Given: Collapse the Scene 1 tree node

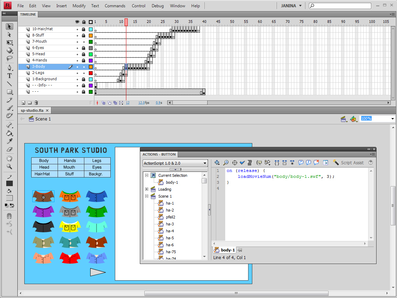Looking at the screenshot, I should 146,196.
